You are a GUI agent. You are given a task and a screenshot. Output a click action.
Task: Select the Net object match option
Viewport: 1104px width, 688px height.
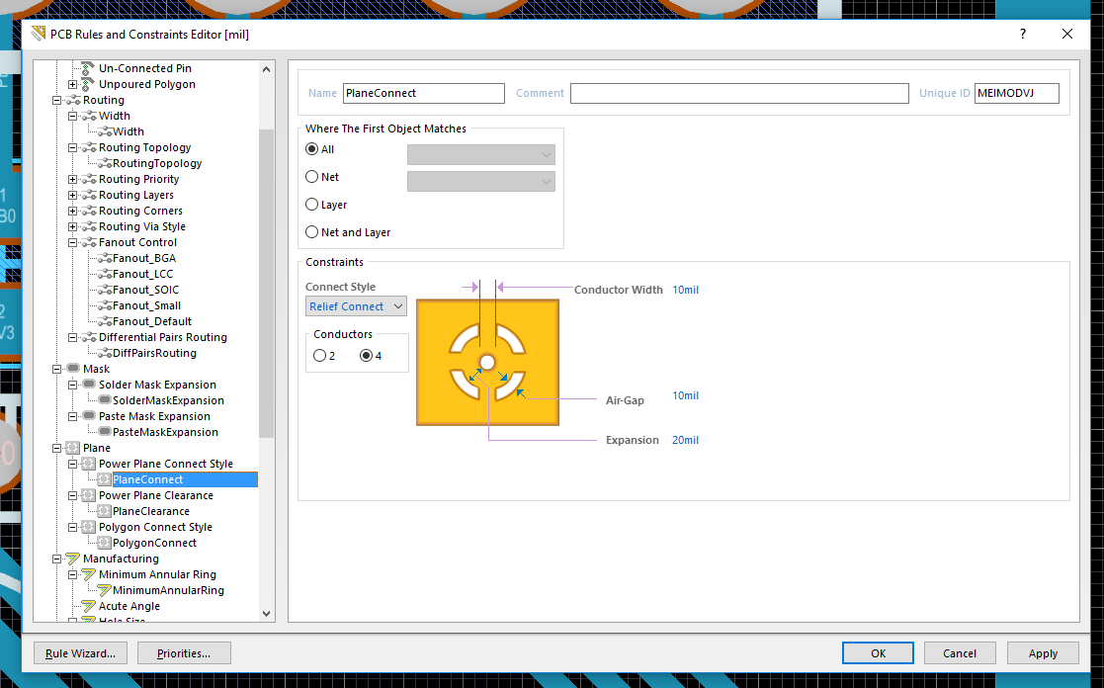312,177
